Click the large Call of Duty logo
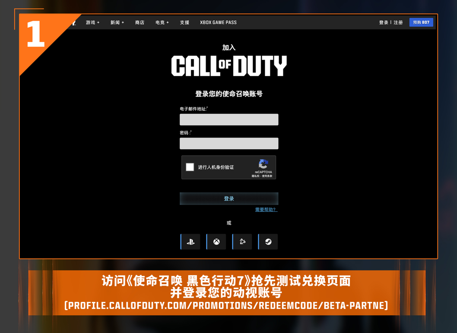The width and height of the screenshot is (457, 333). point(229,66)
